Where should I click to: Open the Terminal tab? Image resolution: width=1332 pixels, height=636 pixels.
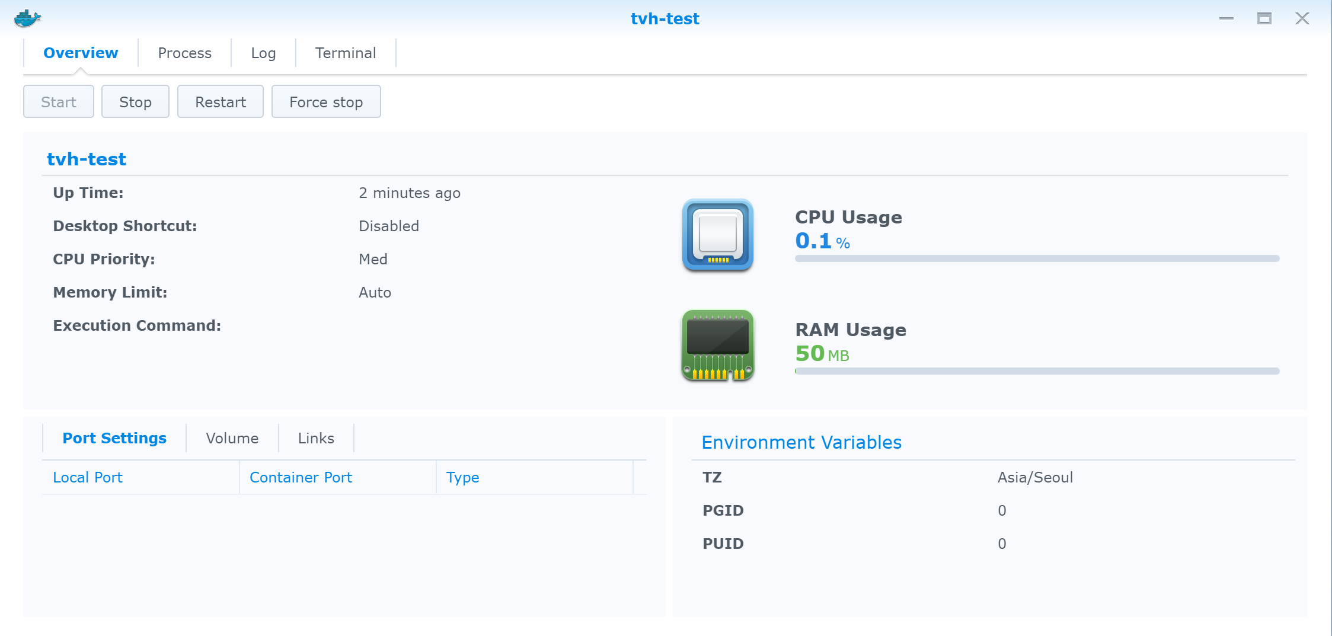(x=346, y=53)
